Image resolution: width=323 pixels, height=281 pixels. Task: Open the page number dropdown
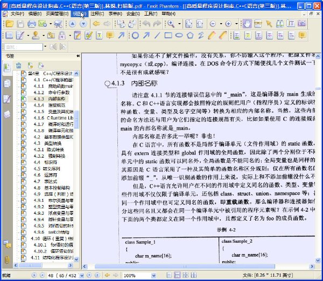82,276
